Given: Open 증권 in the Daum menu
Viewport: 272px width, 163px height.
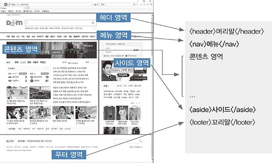Looking at the screenshot, I should (x=28, y=36).
